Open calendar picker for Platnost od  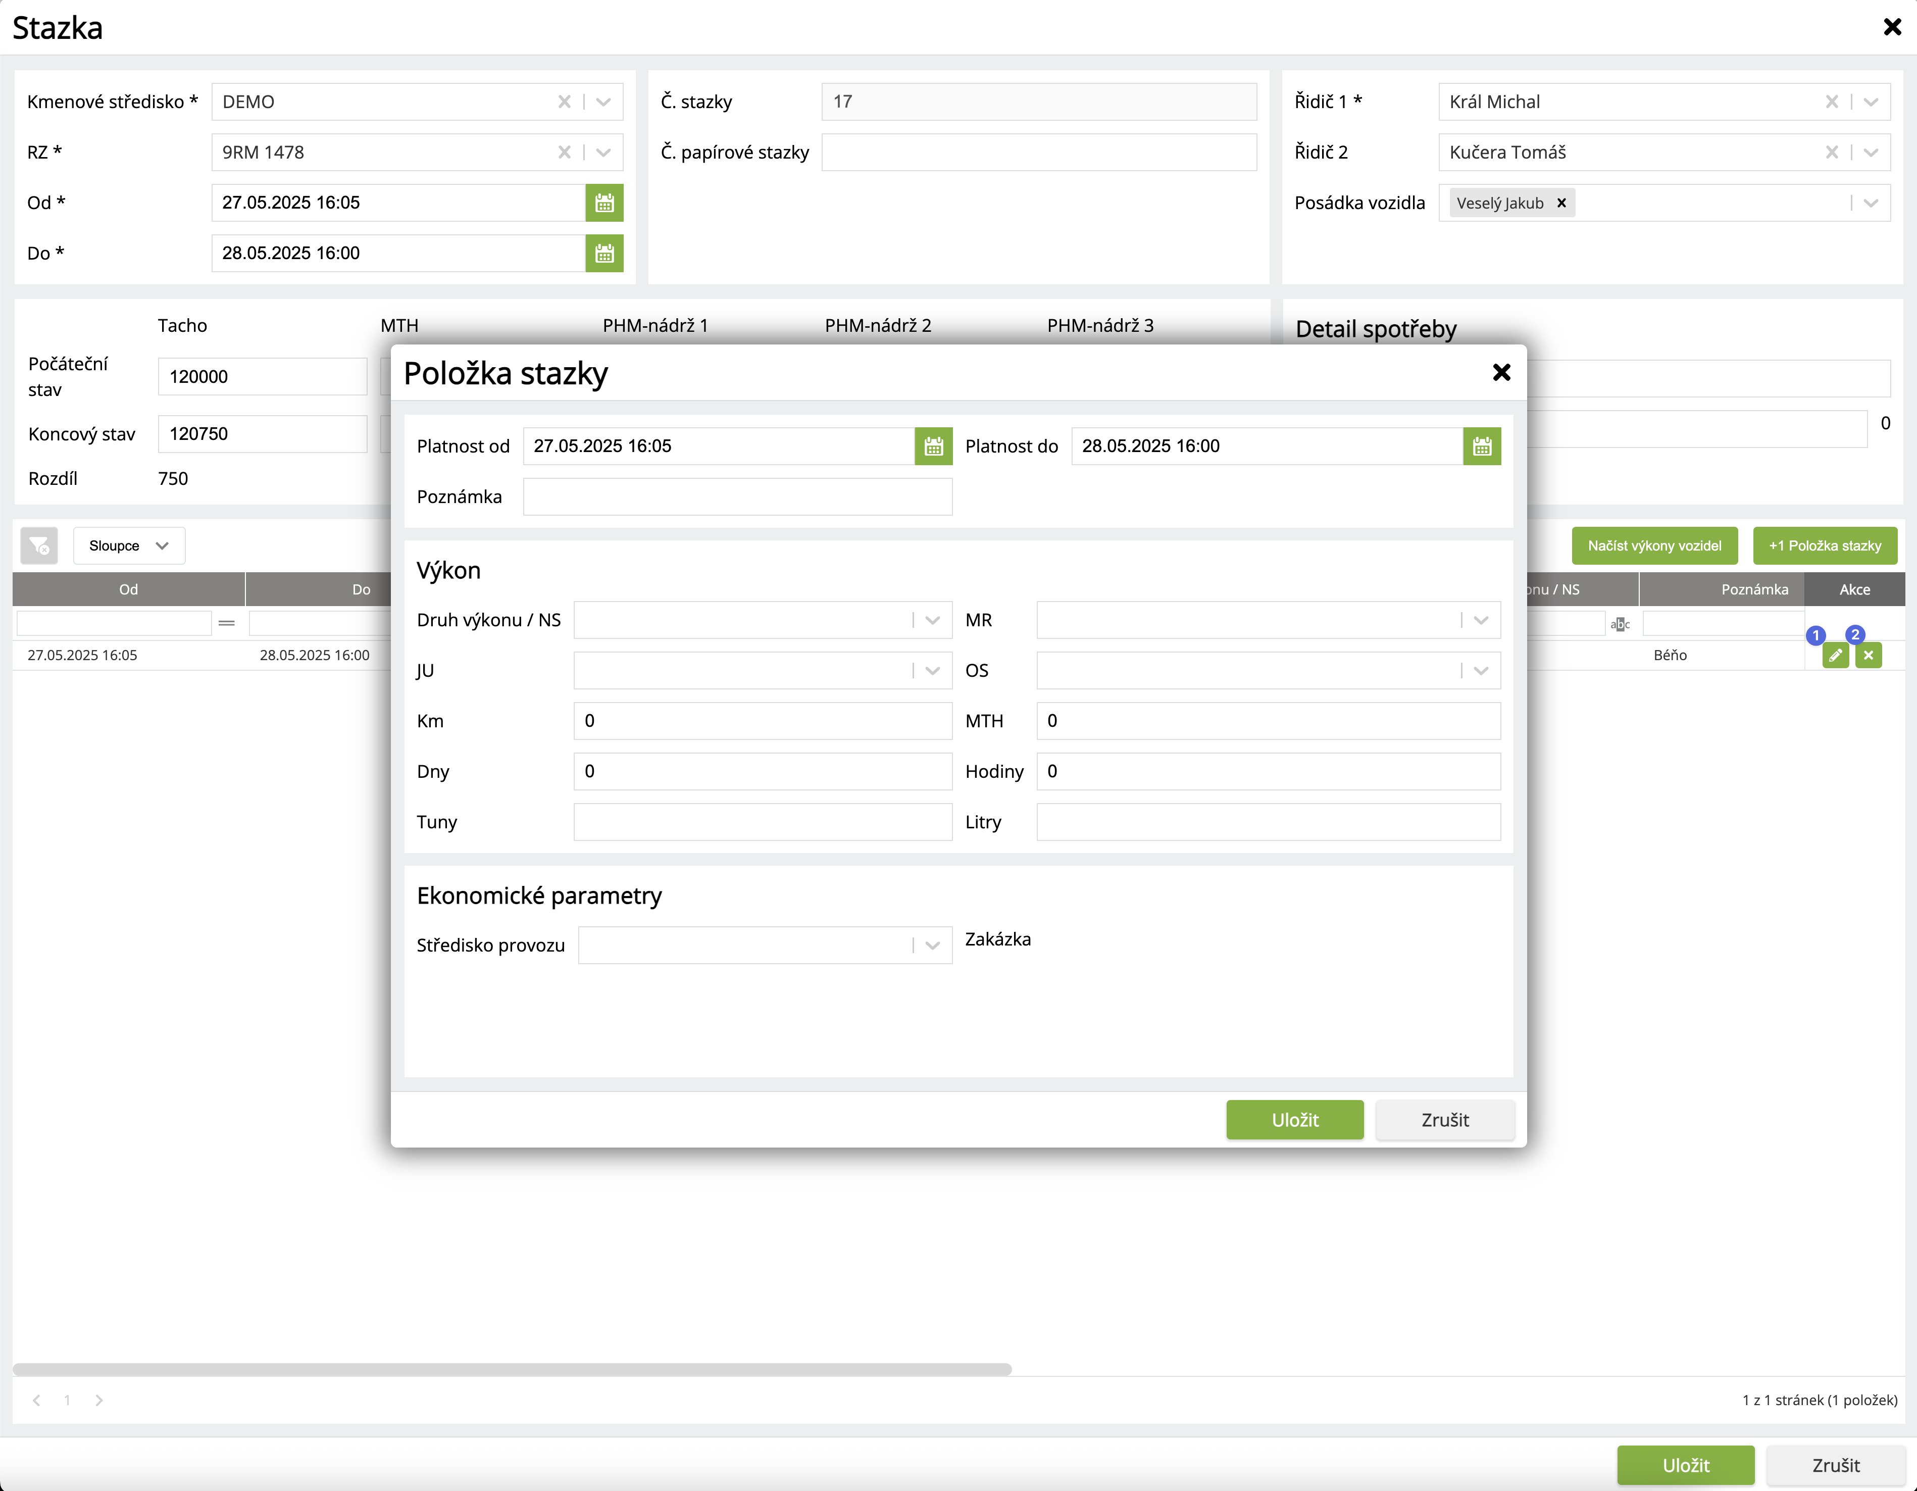[x=933, y=446]
